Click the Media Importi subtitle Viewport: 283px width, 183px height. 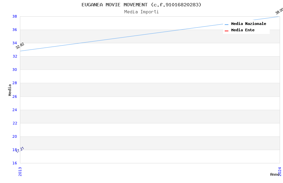(x=141, y=12)
